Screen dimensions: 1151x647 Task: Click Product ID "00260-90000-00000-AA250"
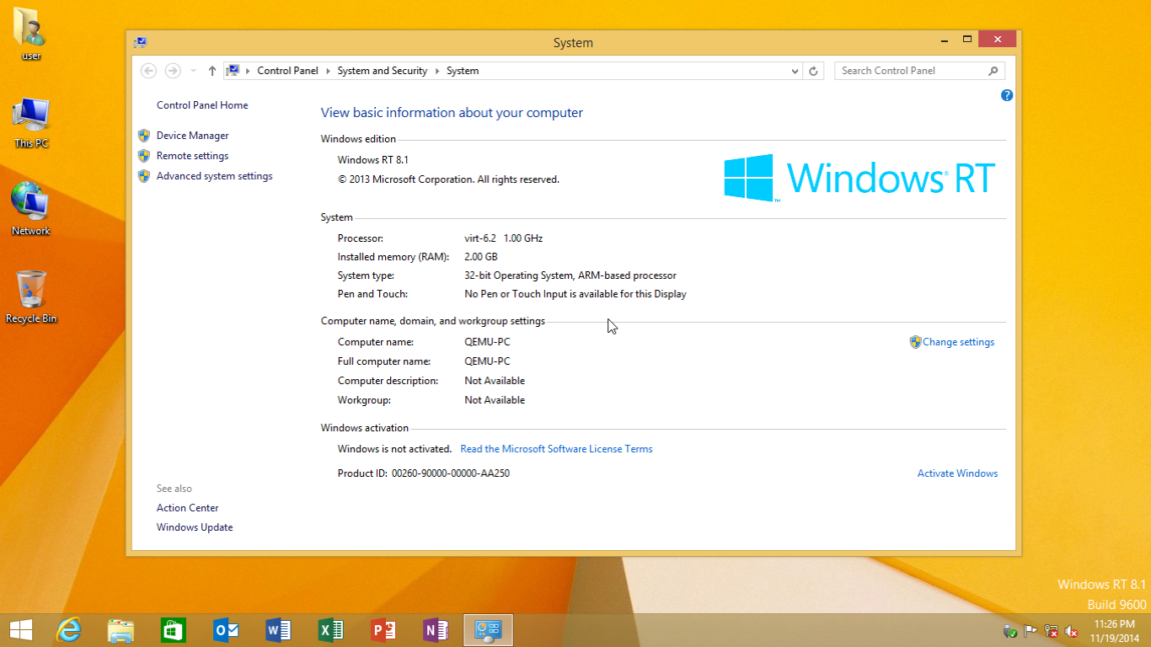pyautogui.click(x=451, y=473)
